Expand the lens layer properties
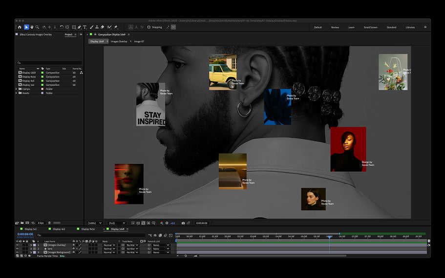445x278 pixels. (31, 249)
